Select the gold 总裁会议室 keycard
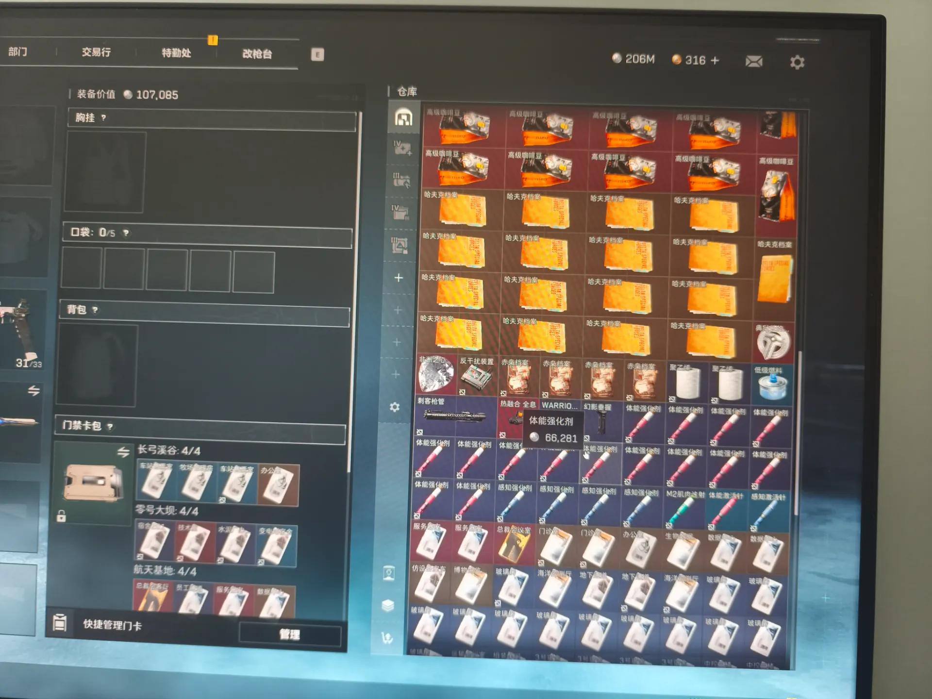 click(515, 545)
